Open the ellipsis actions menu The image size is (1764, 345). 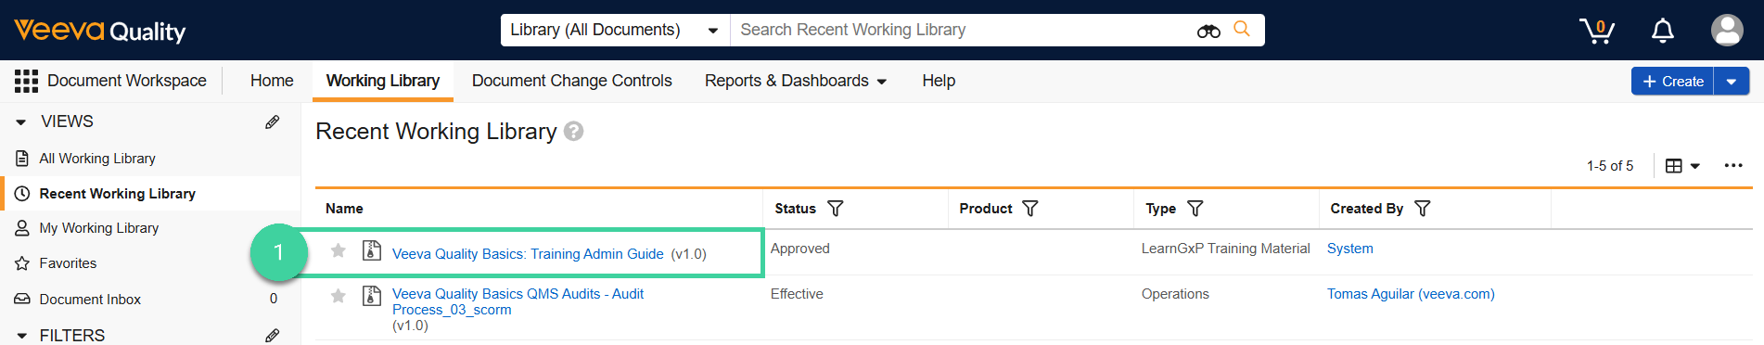pyautogui.click(x=1733, y=165)
